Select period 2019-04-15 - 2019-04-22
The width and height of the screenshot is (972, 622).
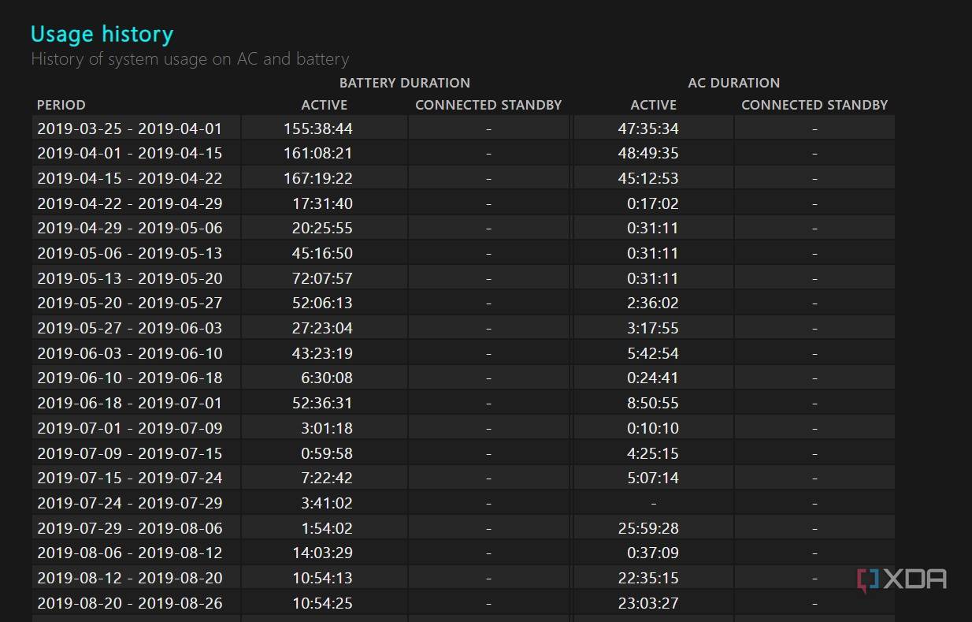tap(130, 178)
